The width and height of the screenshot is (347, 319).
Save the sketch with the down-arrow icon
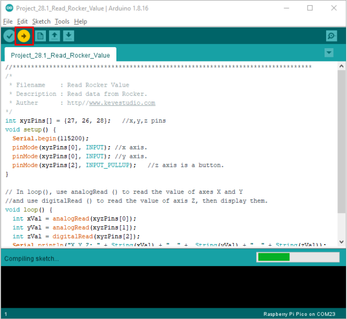pos(69,36)
